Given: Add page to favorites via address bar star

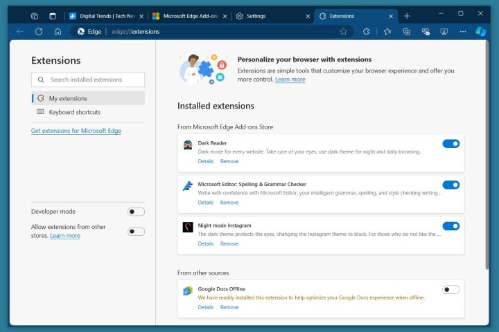Looking at the screenshot, I should pos(343,31).
